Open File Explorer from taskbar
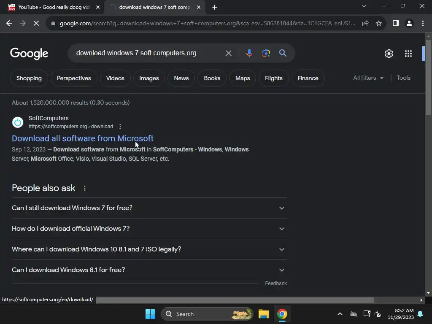This screenshot has height=324, width=432. click(264, 314)
